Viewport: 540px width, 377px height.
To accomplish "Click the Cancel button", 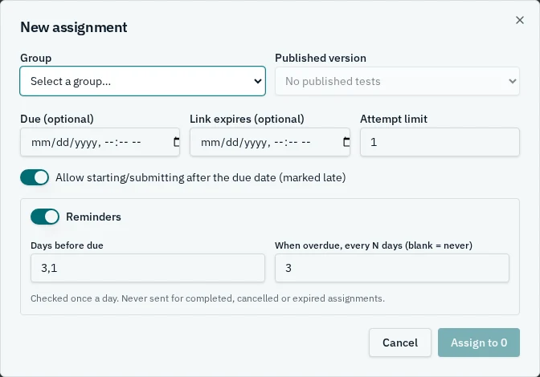I will pos(400,343).
